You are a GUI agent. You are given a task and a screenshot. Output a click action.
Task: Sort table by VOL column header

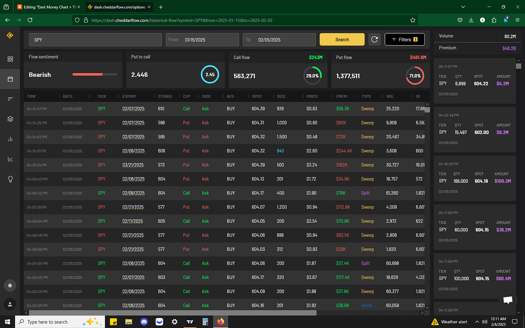(390, 96)
